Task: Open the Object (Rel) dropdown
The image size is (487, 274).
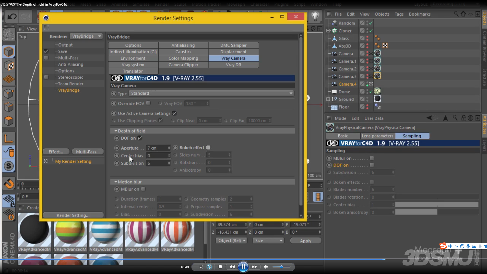Action: point(231,240)
